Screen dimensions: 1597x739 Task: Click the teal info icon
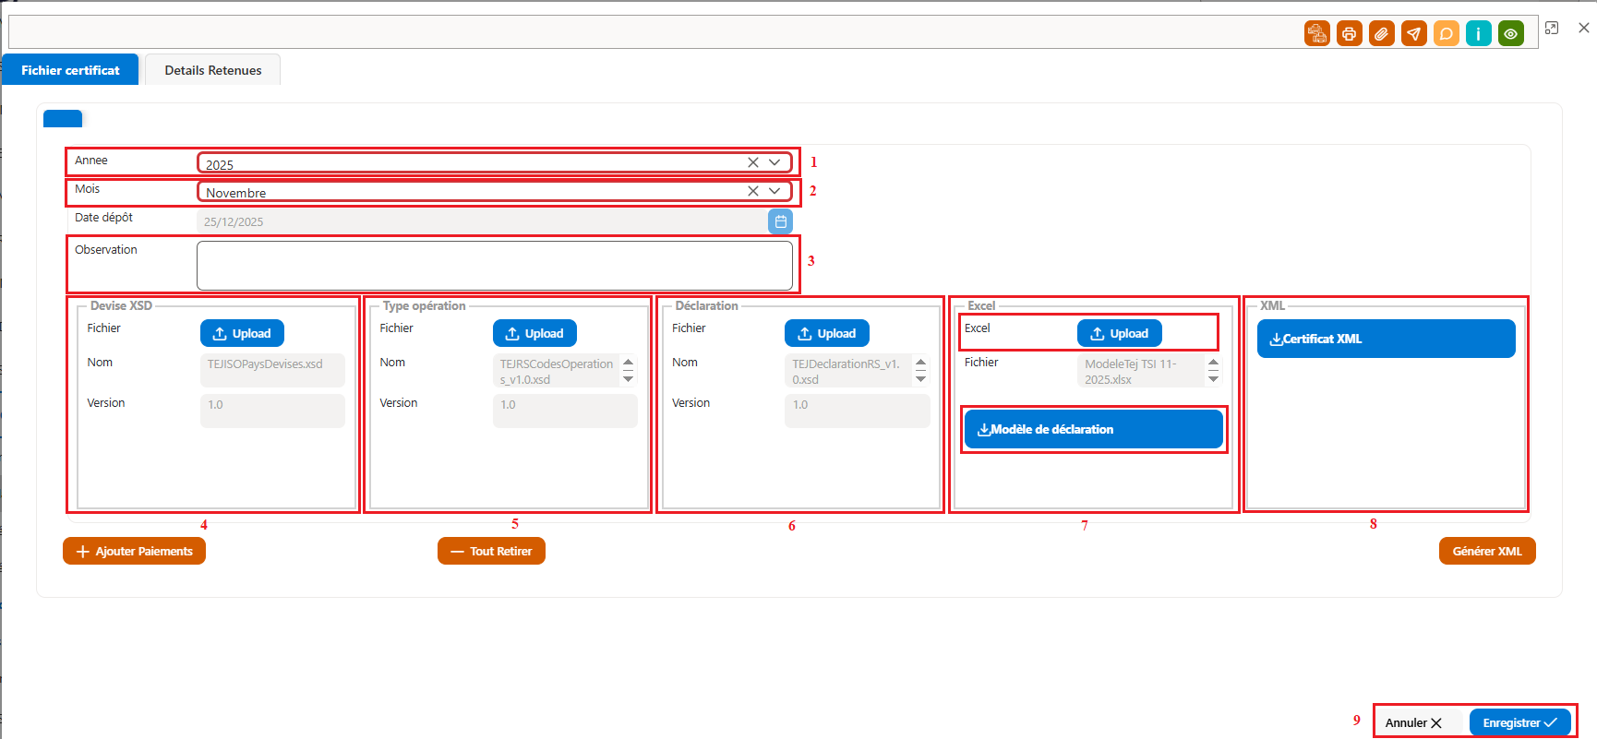tap(1479, 33)
